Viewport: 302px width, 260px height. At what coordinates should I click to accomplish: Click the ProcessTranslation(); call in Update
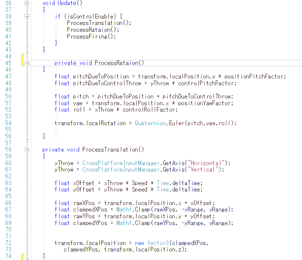pos(99,23)
